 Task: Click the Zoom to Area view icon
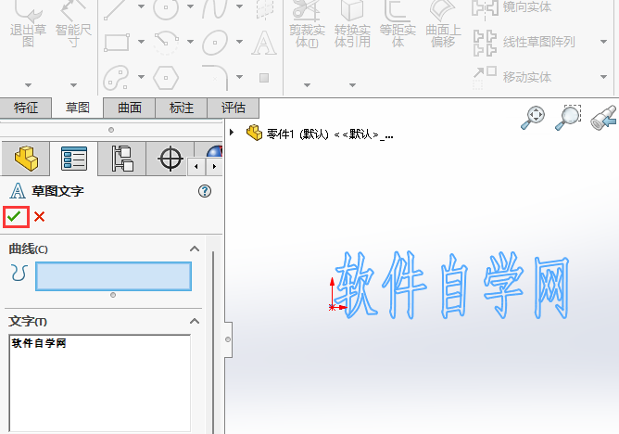568,117
